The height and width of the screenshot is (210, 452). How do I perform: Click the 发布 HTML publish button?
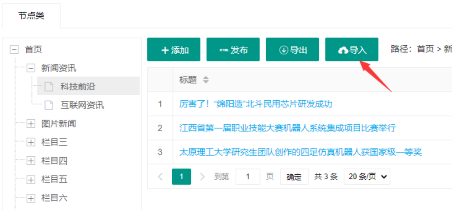coord(233,50)
